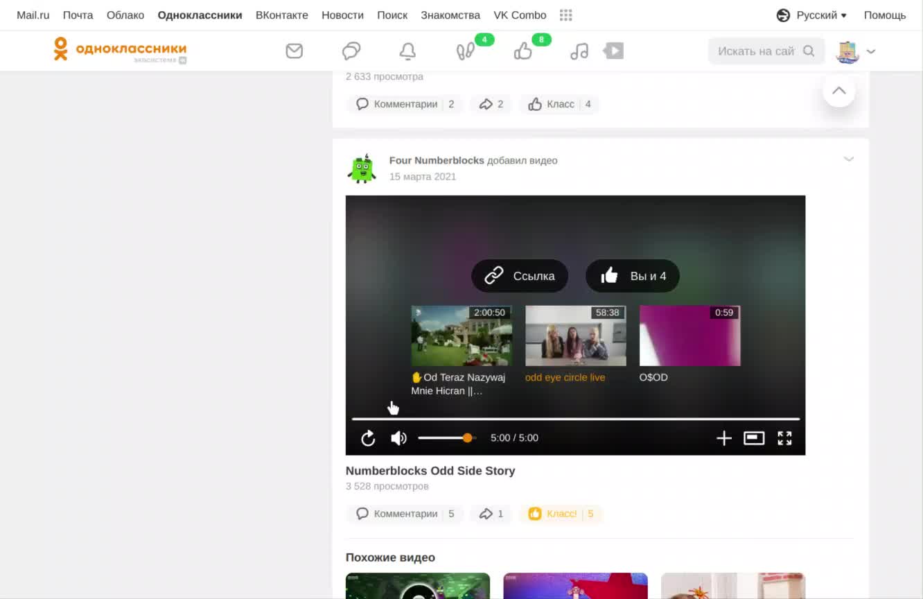Open the user profile avatar
The image size is (923, 599).
click(848, 51)
